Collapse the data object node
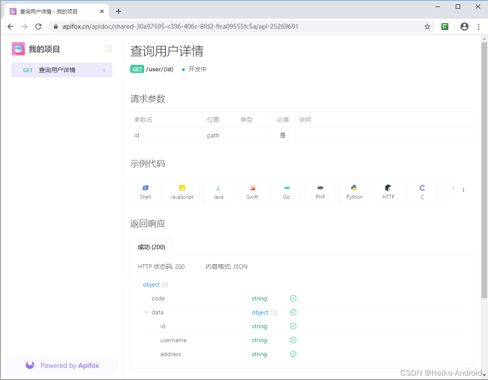Screen dimensions: 488x380 pos(146,313)
